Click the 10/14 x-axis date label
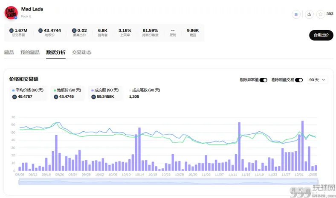Viewport: 336px width, 198px height. tap(139, 175)
